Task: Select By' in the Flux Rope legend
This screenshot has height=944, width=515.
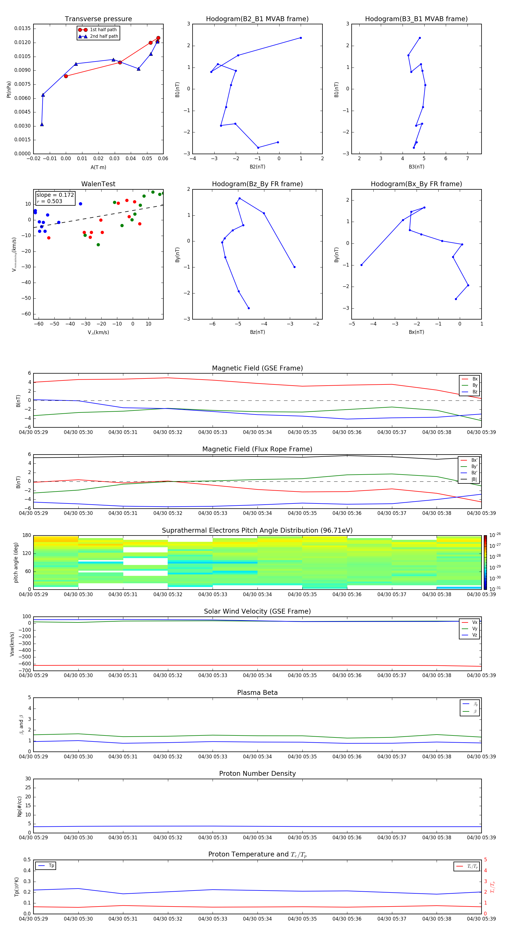Action: (469, 467)
